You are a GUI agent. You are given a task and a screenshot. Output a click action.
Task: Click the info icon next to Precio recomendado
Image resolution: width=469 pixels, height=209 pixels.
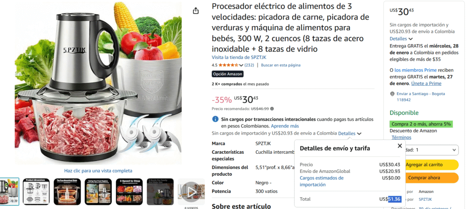click(x=272, y=109)
